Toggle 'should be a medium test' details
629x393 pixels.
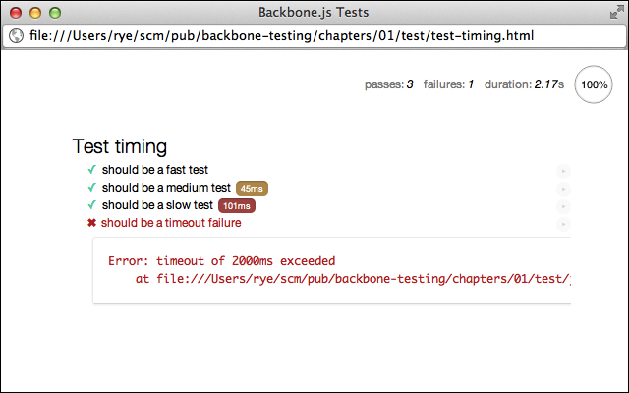(166, 188)
